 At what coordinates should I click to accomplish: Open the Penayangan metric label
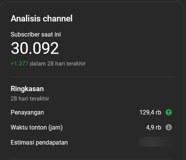click(27, 112)
